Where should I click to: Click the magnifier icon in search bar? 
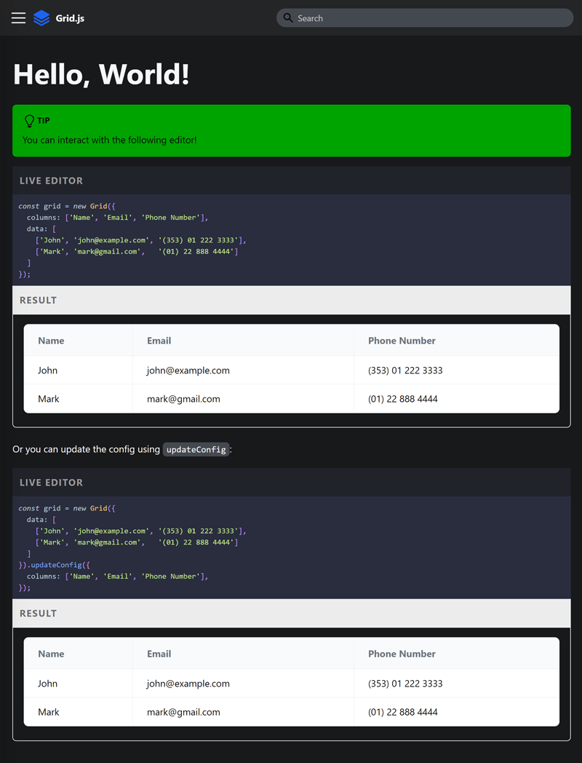pyautogui.click(x=288, y=18)
